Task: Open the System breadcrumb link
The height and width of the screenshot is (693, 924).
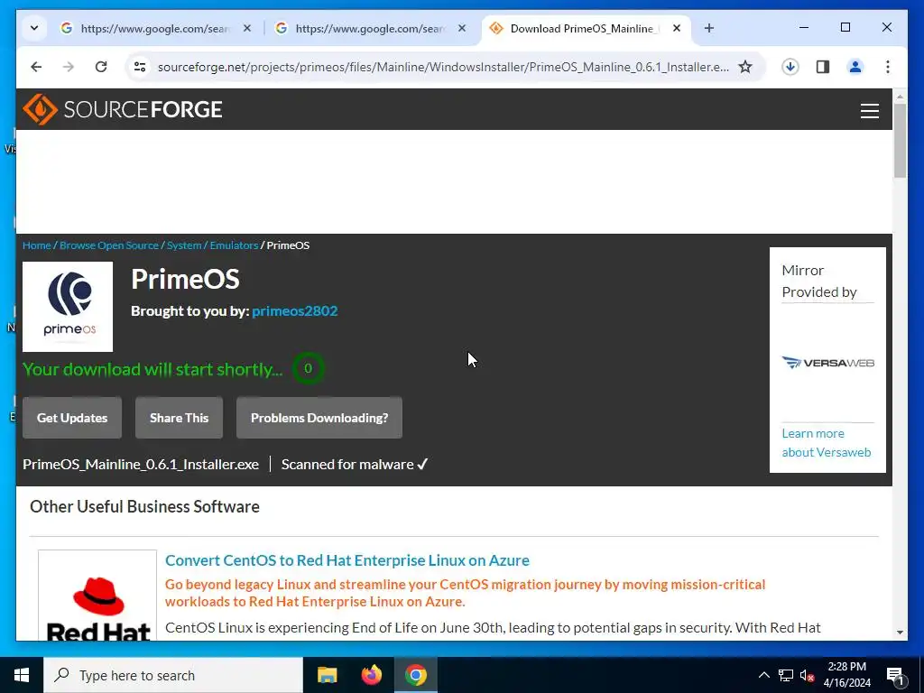Action: click(184, 245)
